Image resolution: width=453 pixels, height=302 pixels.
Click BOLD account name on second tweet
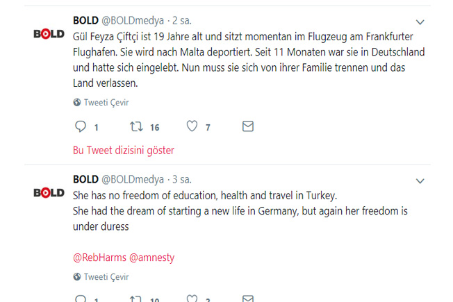point(85,178)
